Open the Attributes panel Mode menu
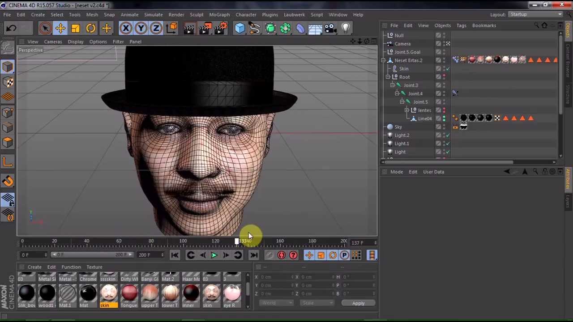Screen dimensions: 573x322 pos(397,172)
